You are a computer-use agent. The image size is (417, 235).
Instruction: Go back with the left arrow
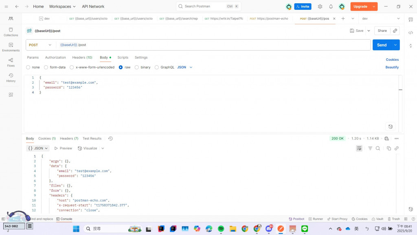point(17,7)
